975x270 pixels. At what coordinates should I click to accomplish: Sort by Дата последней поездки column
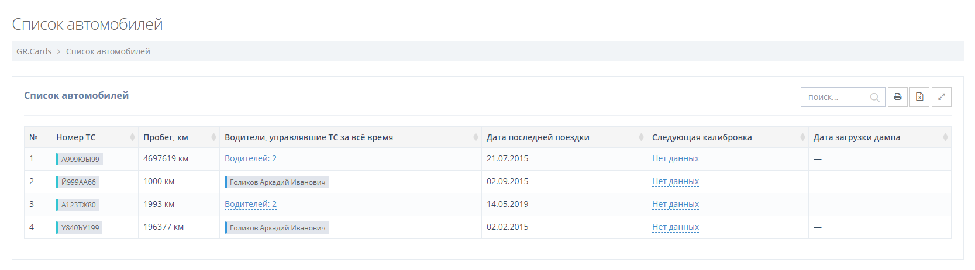click(x=641, y=137)
